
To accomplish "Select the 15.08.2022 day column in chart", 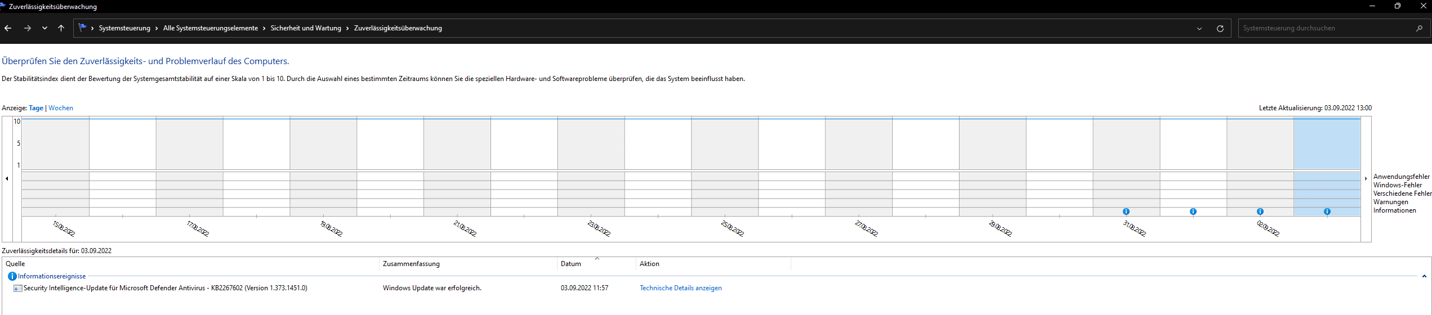I will click(x=55, y=166).
